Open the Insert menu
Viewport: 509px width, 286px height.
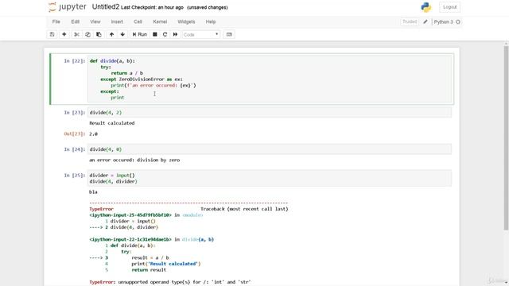pyautogui.click(x=117, y=21)
